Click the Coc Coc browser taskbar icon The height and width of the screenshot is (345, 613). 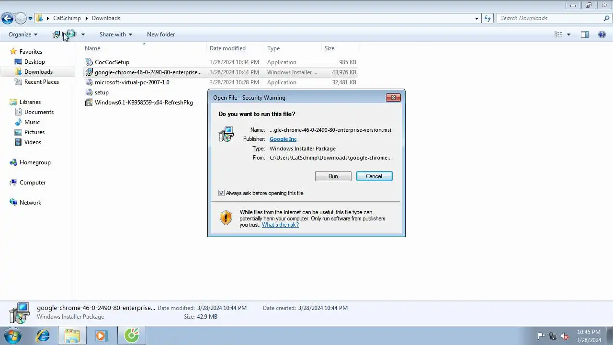(x=132, y=335)
